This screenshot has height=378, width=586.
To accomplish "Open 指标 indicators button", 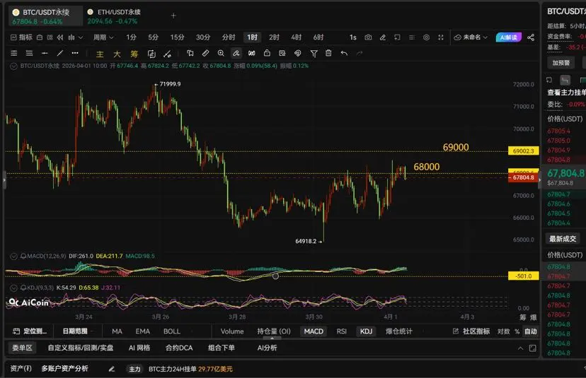I will point(21,37).
